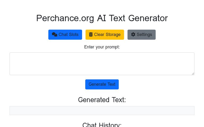Click the word 'AI' in the page title
204x127 pixels.
point(102,18)
